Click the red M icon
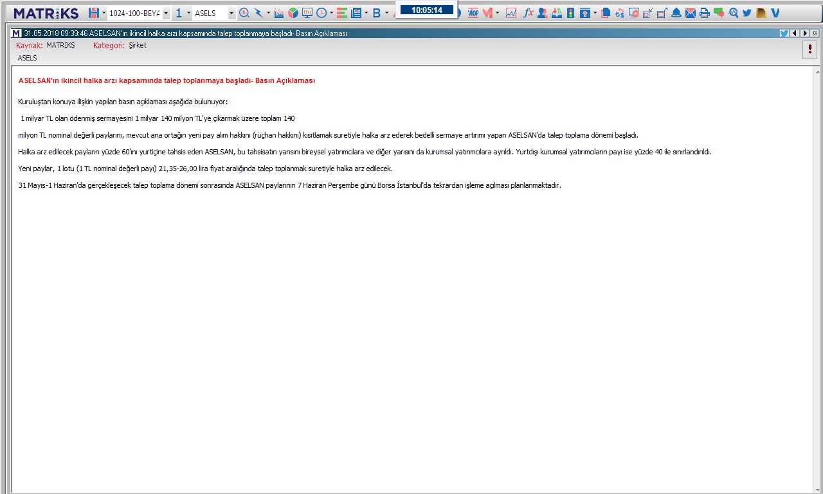 487,13
